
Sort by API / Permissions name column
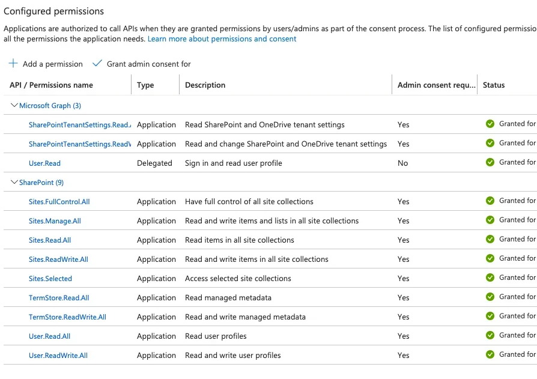51,85
